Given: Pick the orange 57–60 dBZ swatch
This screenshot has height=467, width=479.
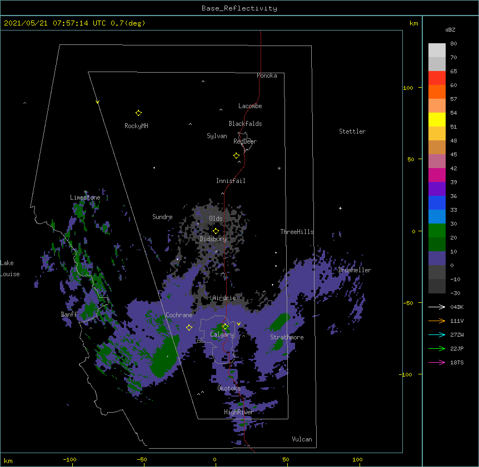Looking at the screenshot, I should pyautogui.click(x=437, y=92).
